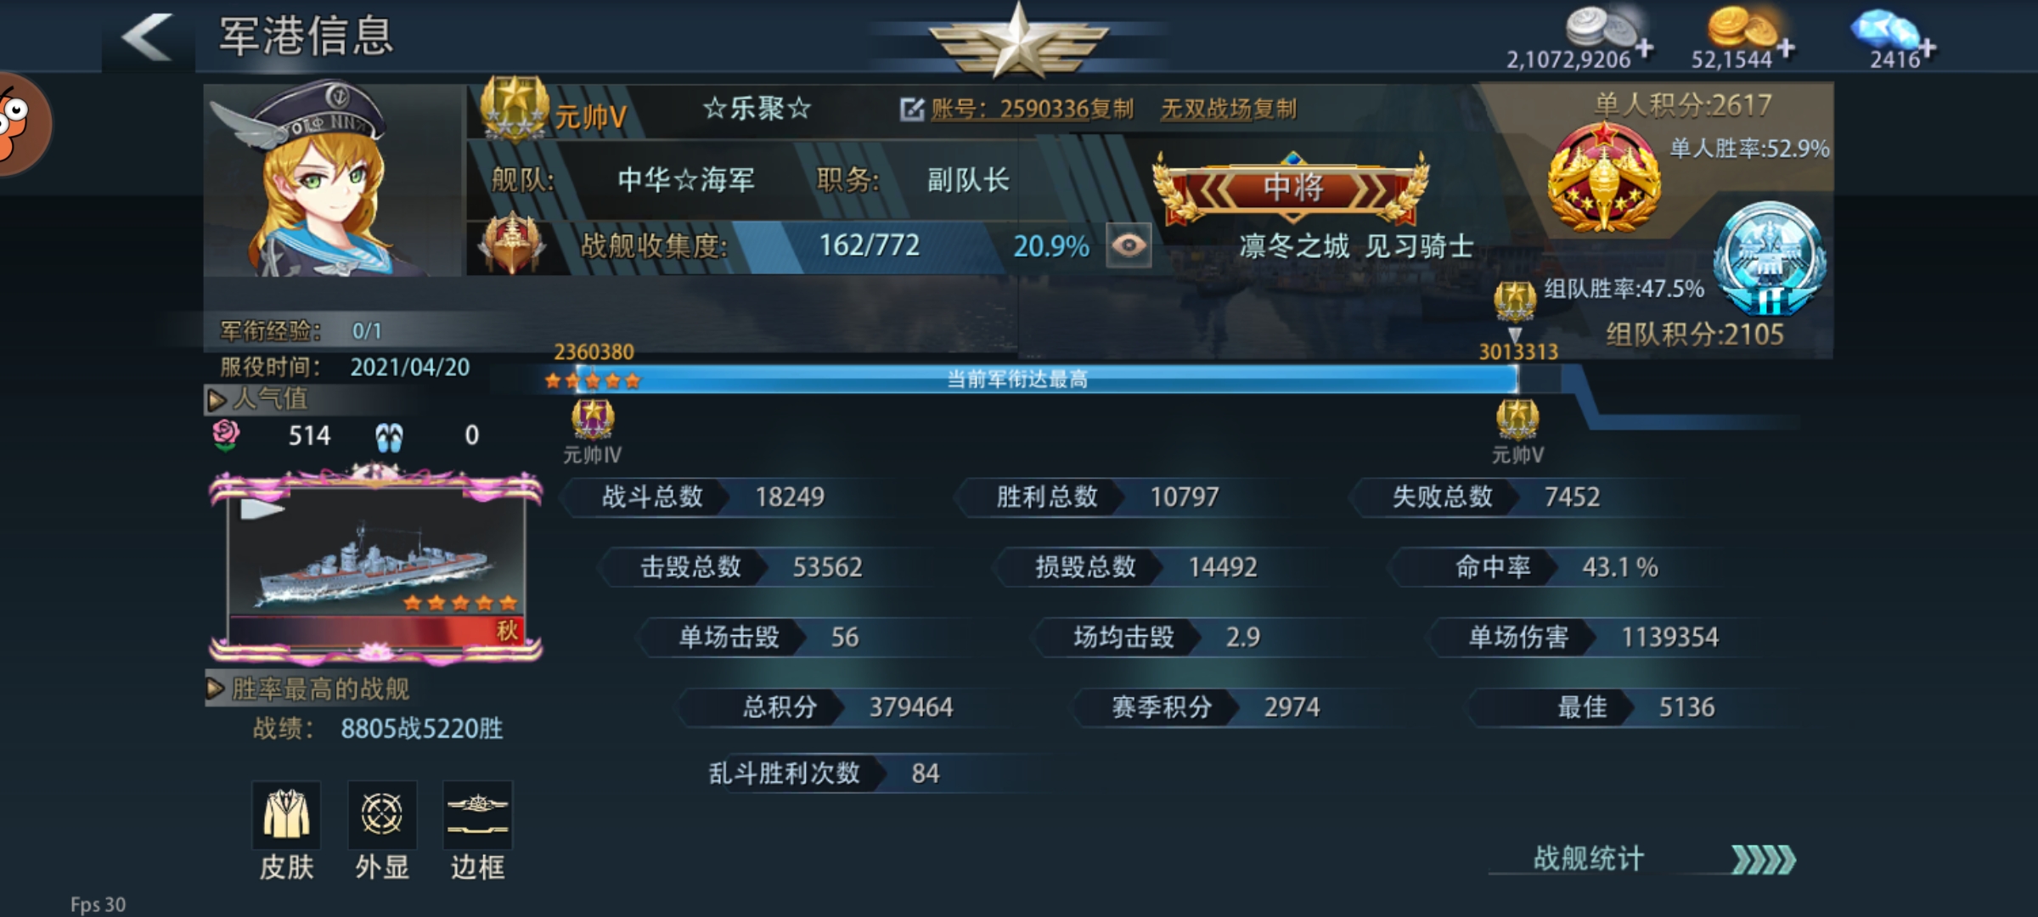Viewport: 2038px width, 917px height.
Task: Open the 皮肤 skin icon
Action: (286, 815)
